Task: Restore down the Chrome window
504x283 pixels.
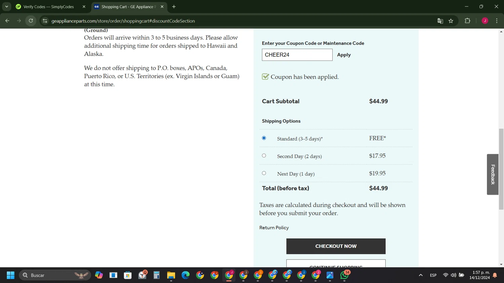Action: 481,7
